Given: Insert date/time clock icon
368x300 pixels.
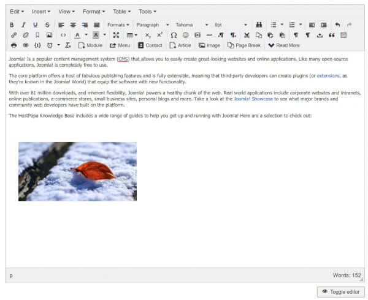Looking at the screenshot, I should 50,45.
